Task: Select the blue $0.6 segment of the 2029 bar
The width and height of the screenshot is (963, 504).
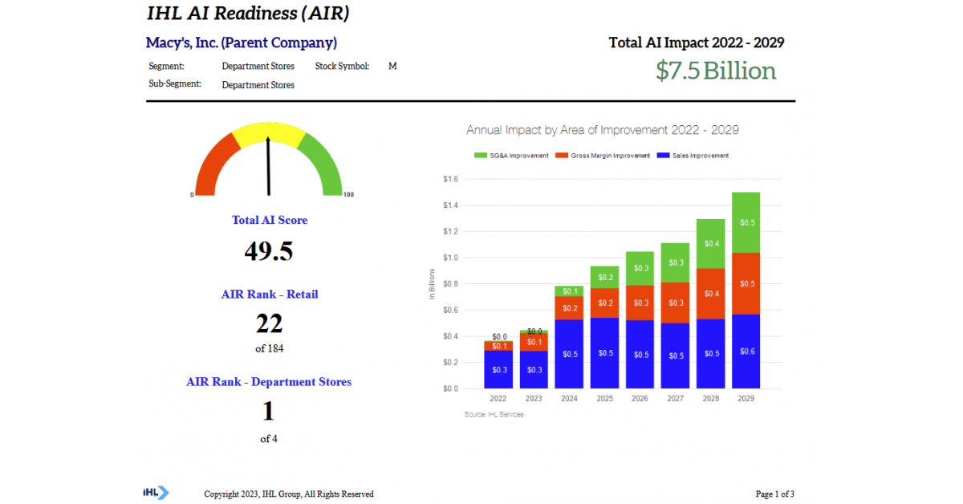Action: 746,352
